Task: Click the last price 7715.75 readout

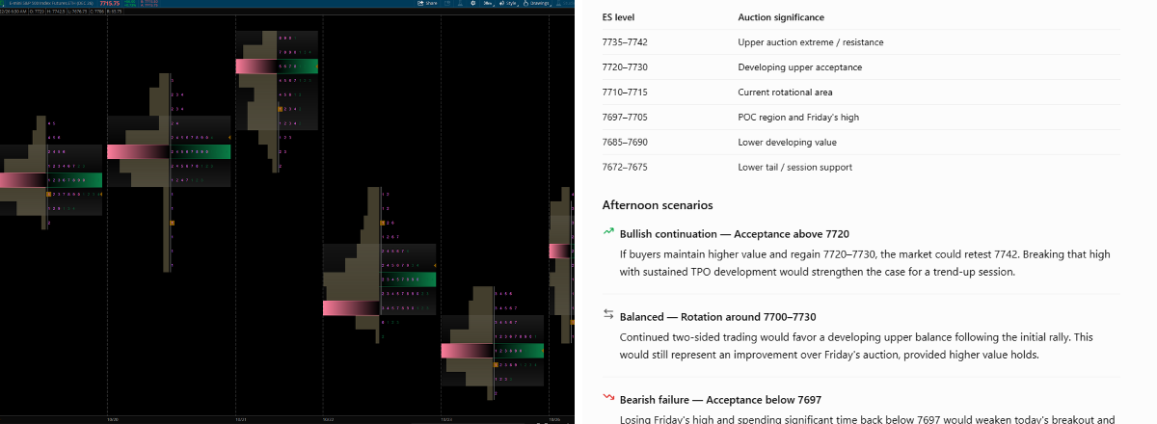Action: click(x=110, y=3)
